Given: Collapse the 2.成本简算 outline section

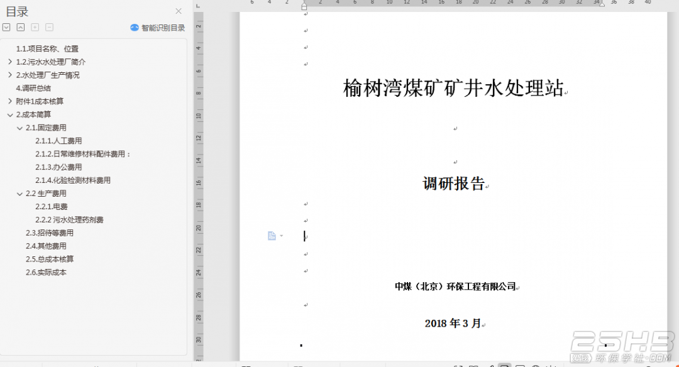Looking at the screenshot, I should tap(10, 114).
